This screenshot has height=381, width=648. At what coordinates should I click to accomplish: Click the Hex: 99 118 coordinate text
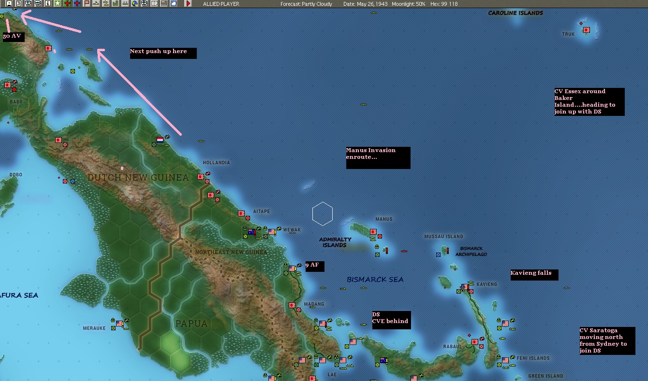pos(443,4)
